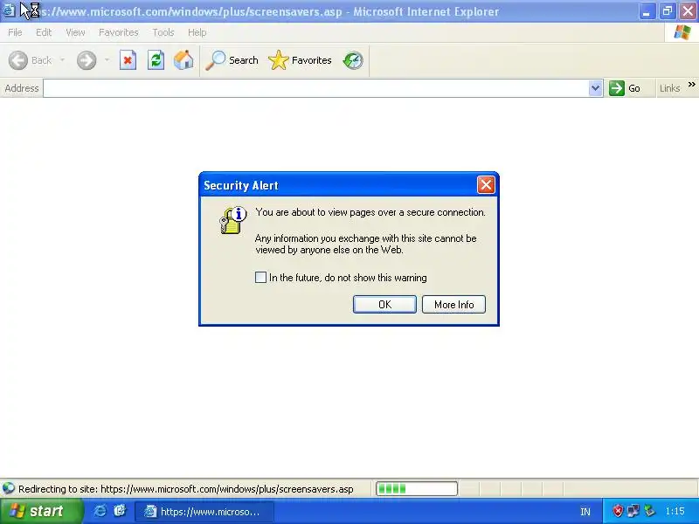The height and width of the screenshot is (524, 699).
Task: Open the Tools menu
Action: pyautogui.click(x=163, y=32)
